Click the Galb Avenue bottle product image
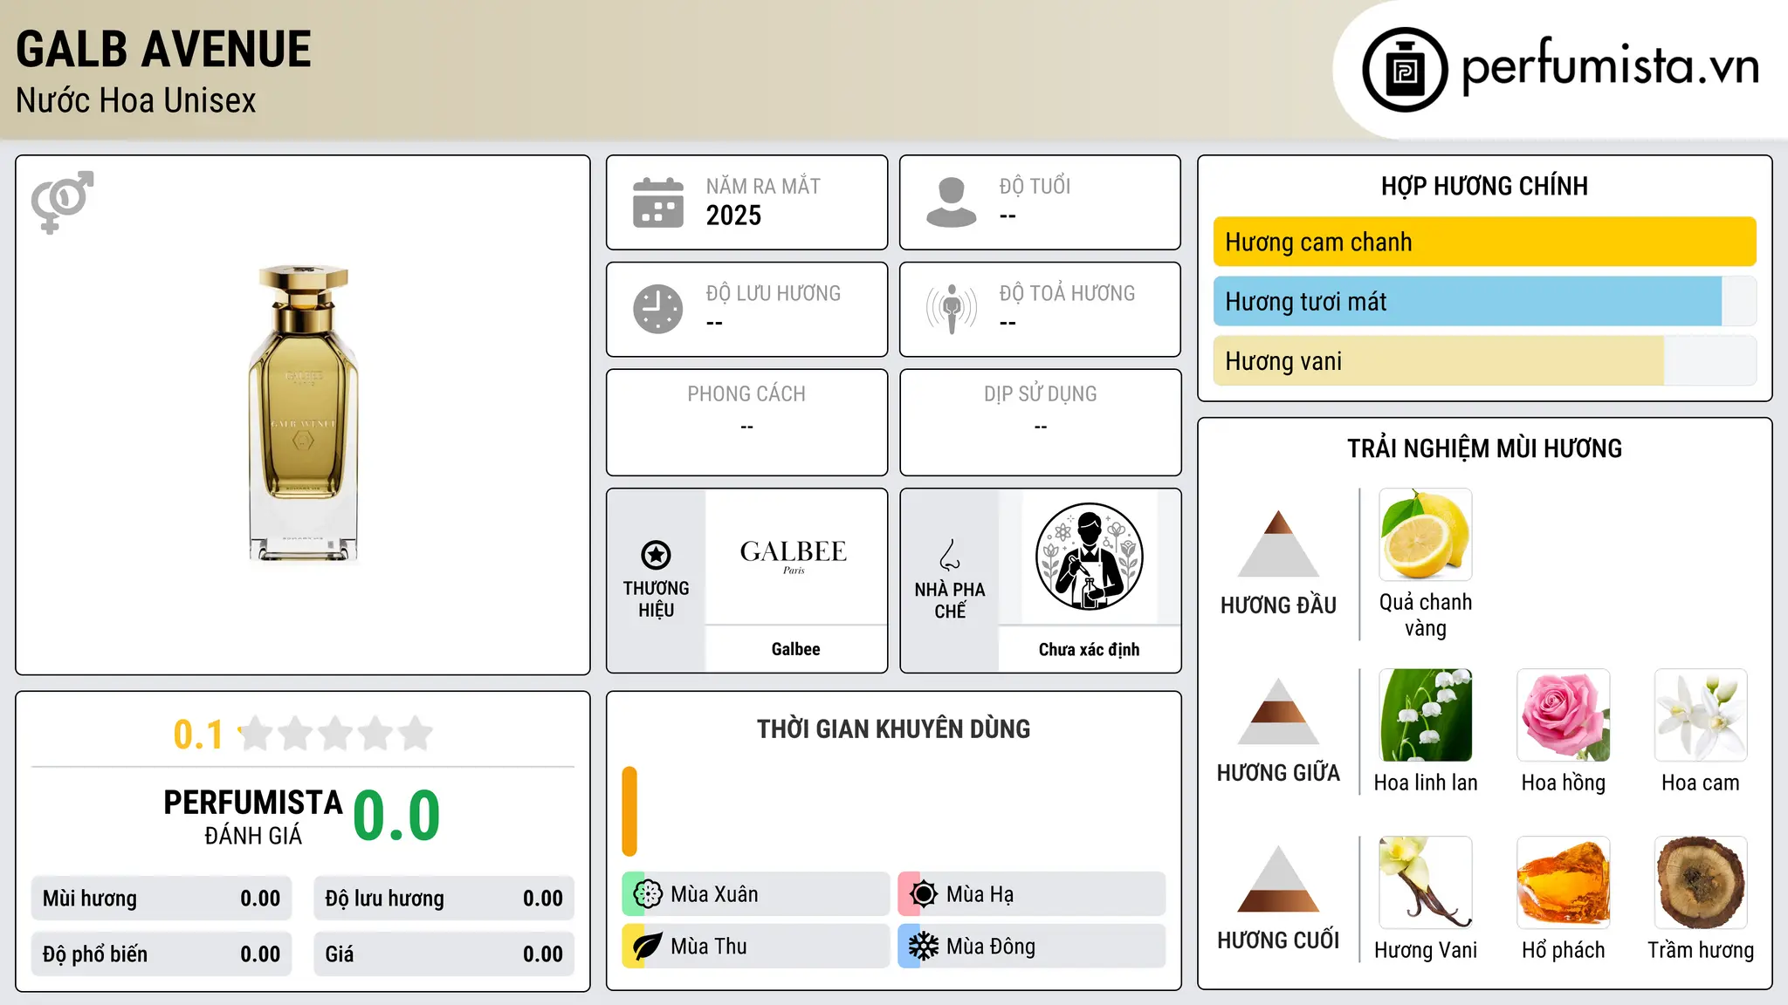This screenshot has width=1788, height=1005. point(303,414)
